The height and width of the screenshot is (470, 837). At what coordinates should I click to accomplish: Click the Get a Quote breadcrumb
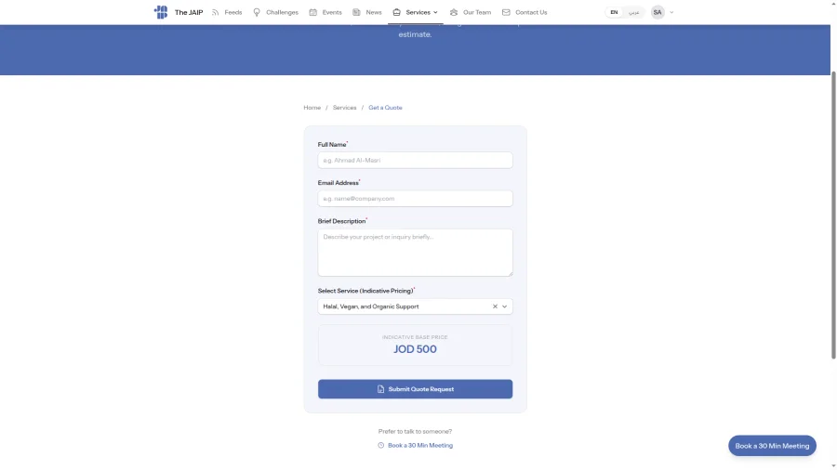point(385,108)
